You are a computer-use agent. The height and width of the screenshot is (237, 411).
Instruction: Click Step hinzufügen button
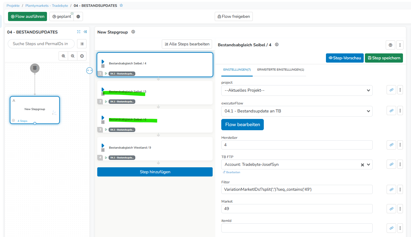click(x=155, y=172)
